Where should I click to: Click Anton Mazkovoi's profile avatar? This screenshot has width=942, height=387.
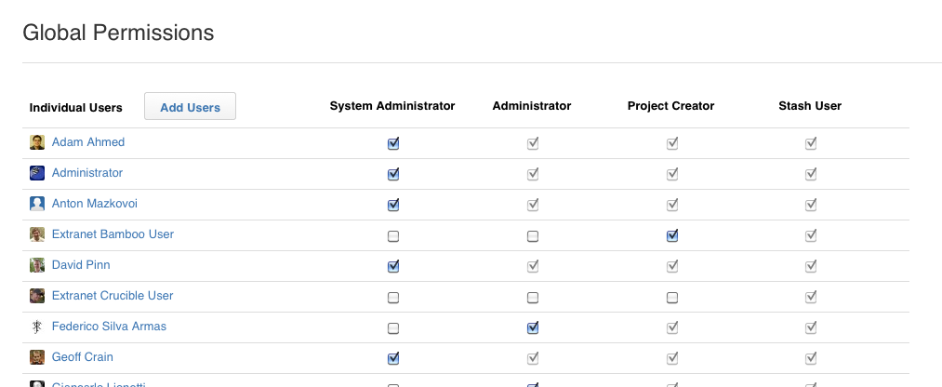(37, 204)
